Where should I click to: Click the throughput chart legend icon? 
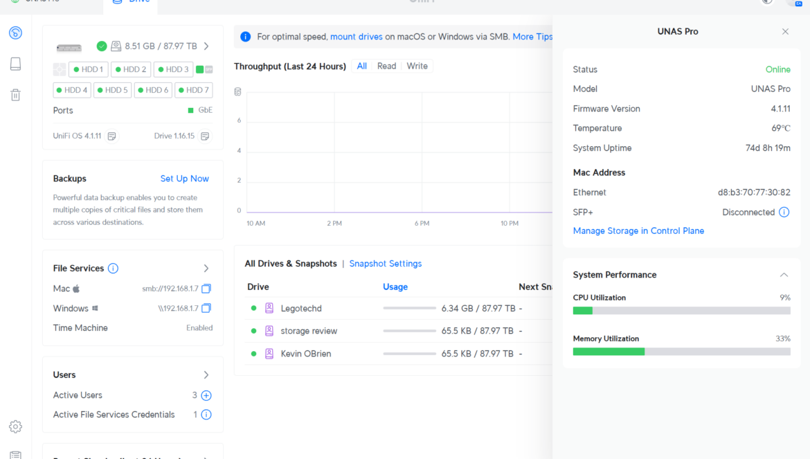click(237, 92)
